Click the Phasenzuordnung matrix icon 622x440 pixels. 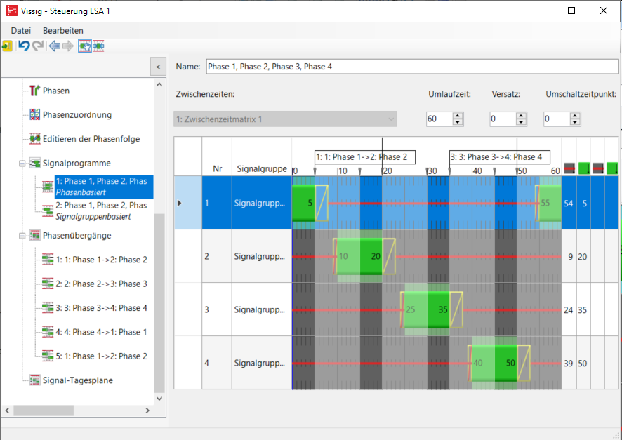tap(35, 115)
